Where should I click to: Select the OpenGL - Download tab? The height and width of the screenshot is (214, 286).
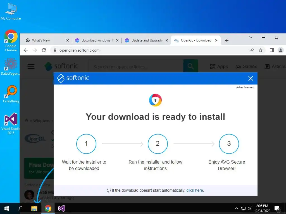coord(196,40)
